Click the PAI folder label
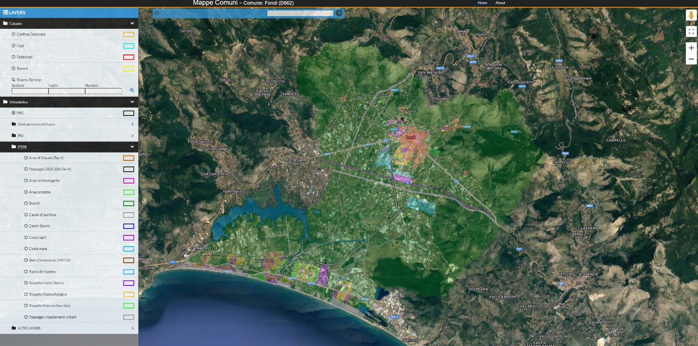Image resolution: width=698 pixels, height=346 pixels. point(21,136)
